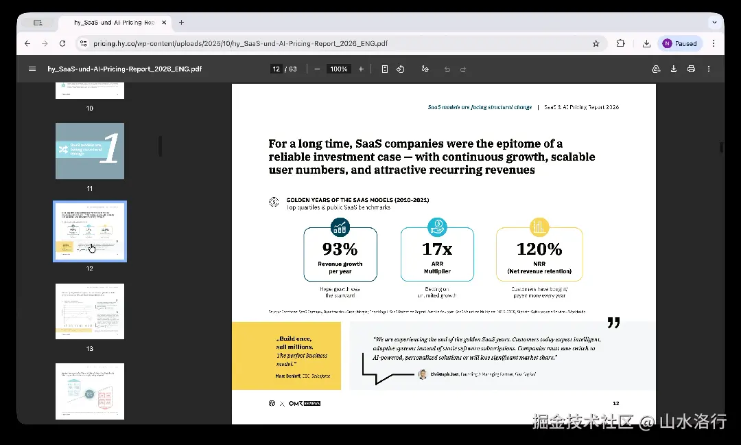Click the Marc Benioff quote box
This screenshot has width=741, height=445.
point(286,356)
